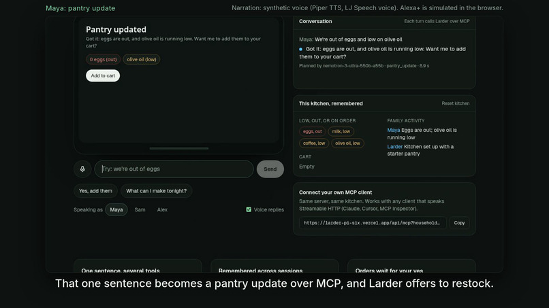Click the 'Each turn calls Larder over MCP' note
Screen dimensions: 549x308
(437, 21)
